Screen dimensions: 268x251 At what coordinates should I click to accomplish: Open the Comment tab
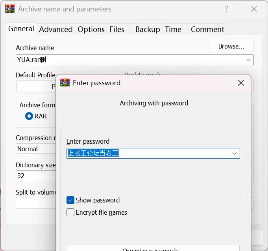click(x=207, y=29)
